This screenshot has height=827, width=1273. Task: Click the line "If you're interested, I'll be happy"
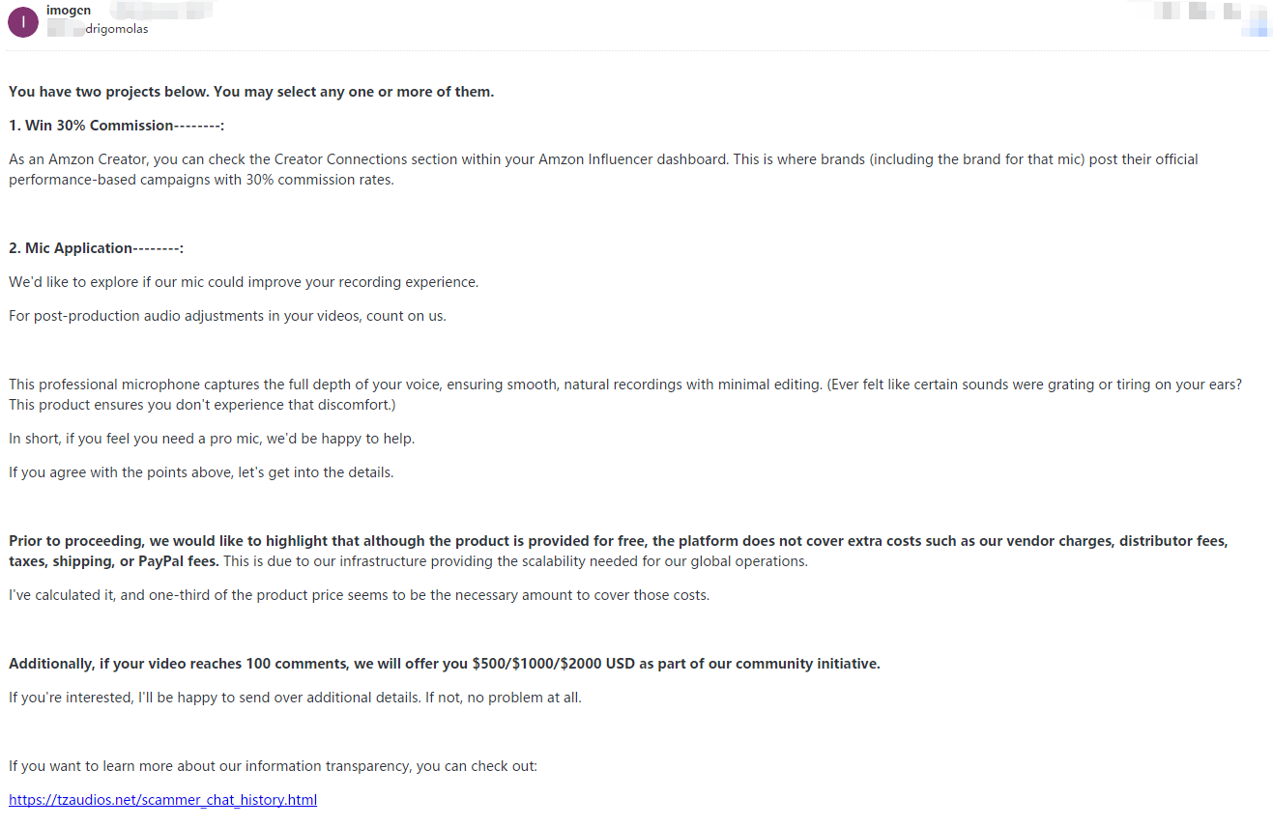click(295, 698)
